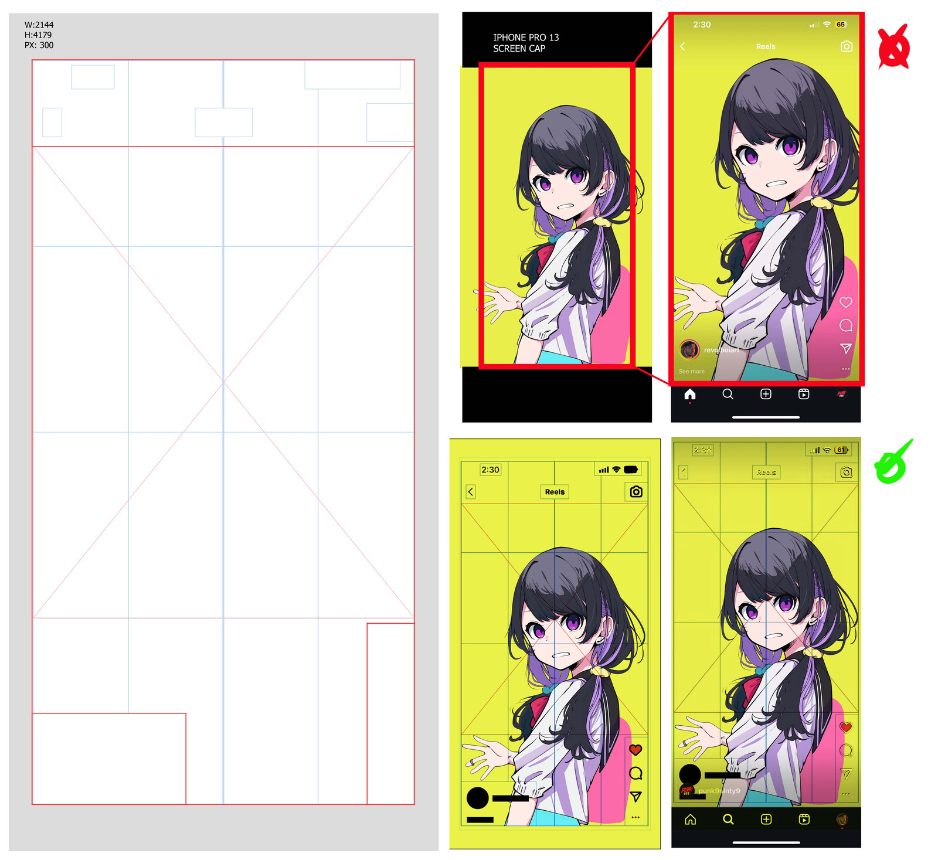Tap the Search icon in red-framed screenshot's nav bar
Image resolution: width=938 pixels, height=860 pixels.
coord(728,394)
